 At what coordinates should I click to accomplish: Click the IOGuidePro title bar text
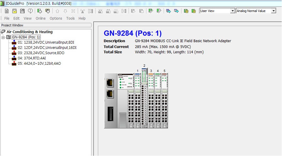(x=38, y=3)
